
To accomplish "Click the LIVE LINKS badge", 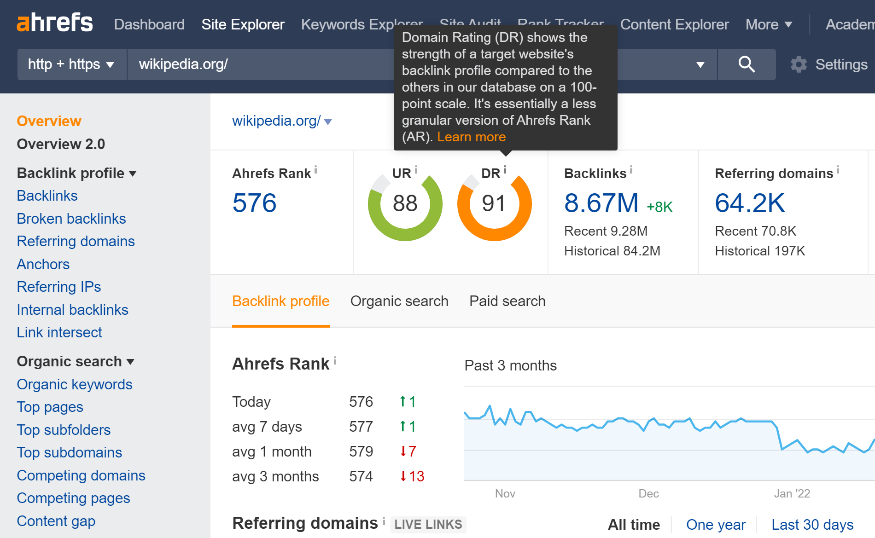I will [428, 525].
